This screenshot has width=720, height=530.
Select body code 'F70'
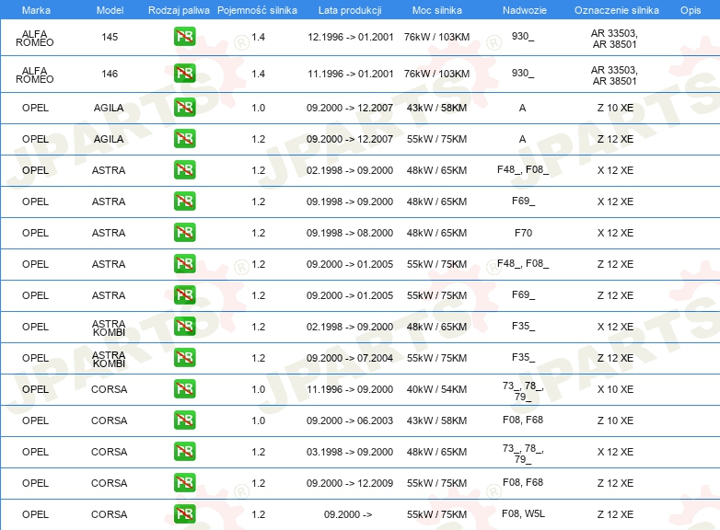click(524, 233)
